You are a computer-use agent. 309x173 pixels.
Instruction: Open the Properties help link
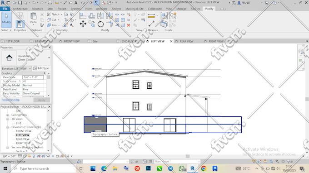point(10,100)
